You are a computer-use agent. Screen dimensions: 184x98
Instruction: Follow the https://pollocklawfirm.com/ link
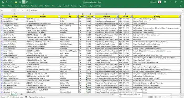coord(105,44)
